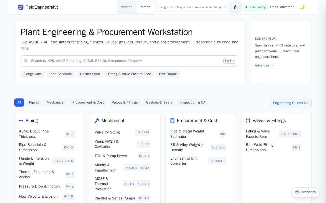The image size is (326, 203).
Task: Switch units to Imperial
Action: 127,7
